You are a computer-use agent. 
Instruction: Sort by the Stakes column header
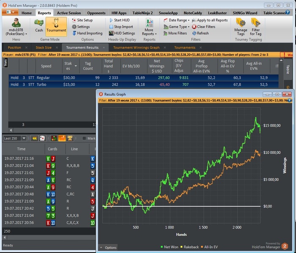coord(70,66)
